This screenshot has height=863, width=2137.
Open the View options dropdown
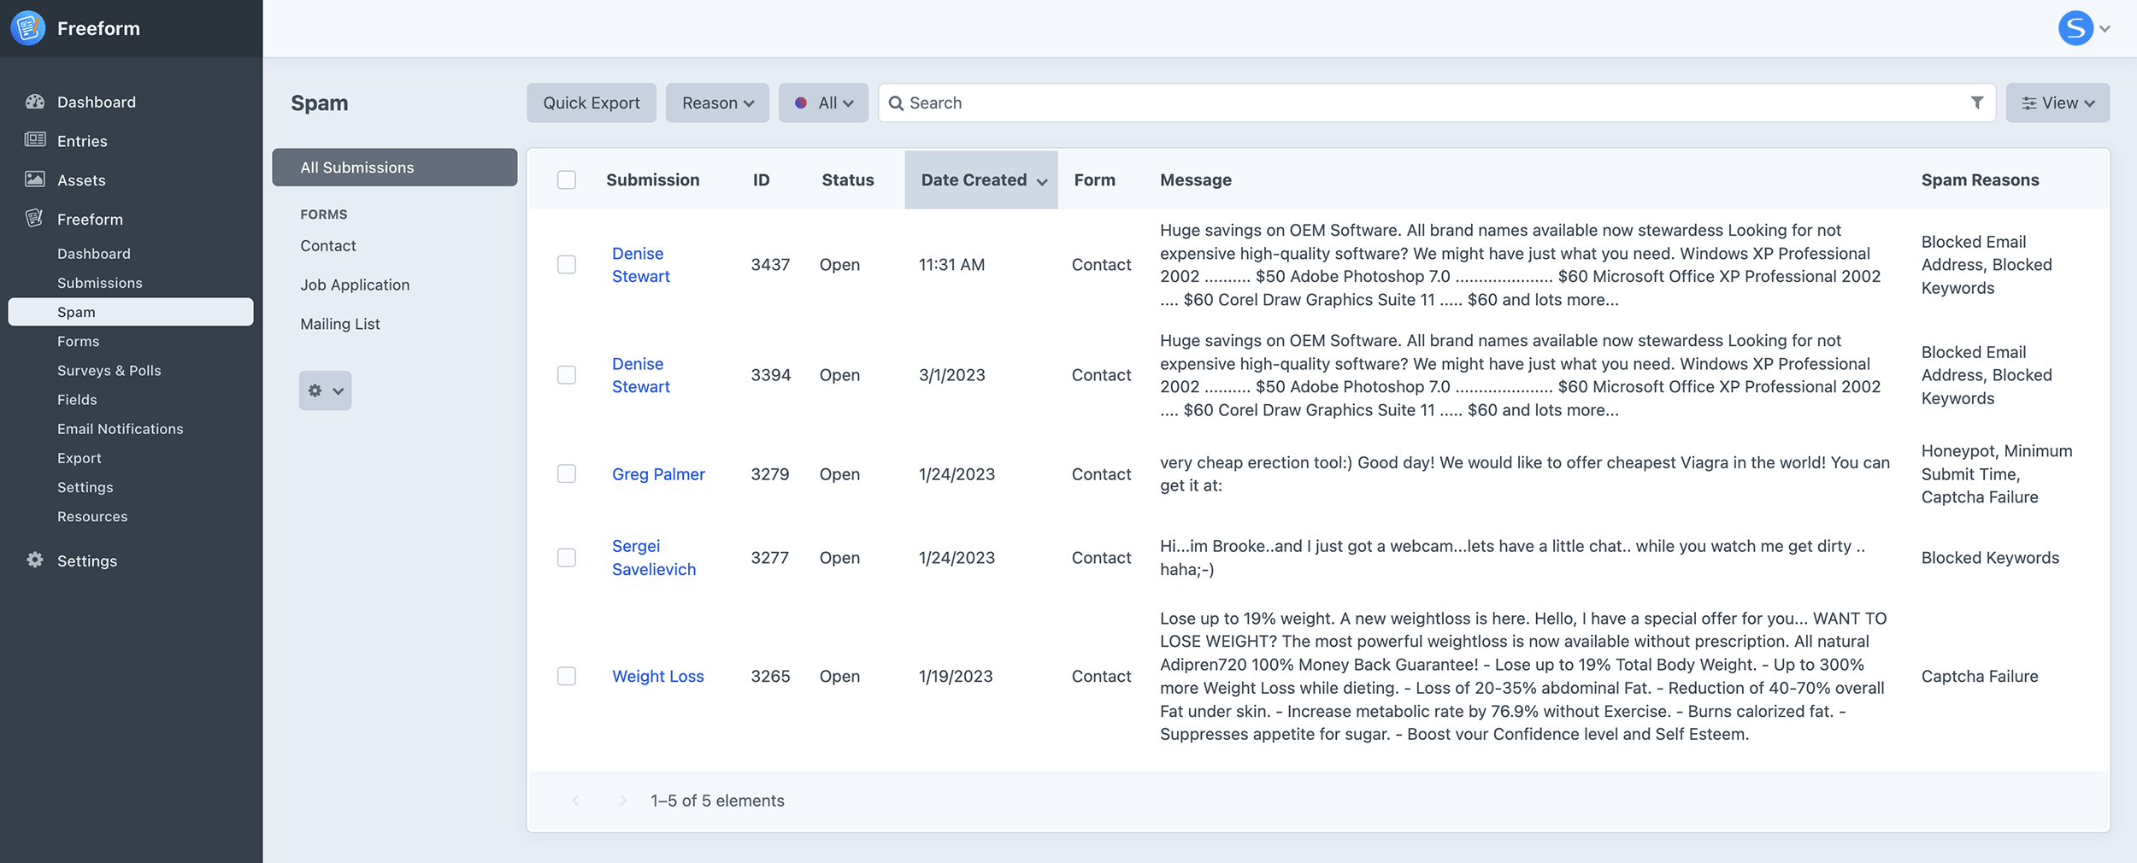click(x=2057, y=103)
